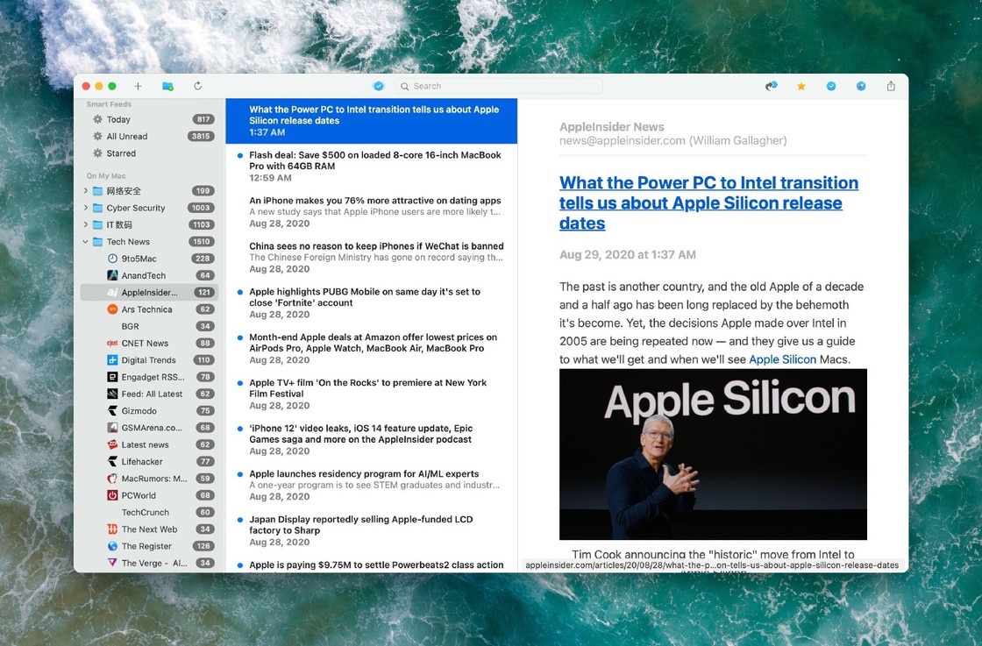This screenshot has height=646, width=982.
Task: Open the Flash deal MacBook Pro article
Action: 372,167
